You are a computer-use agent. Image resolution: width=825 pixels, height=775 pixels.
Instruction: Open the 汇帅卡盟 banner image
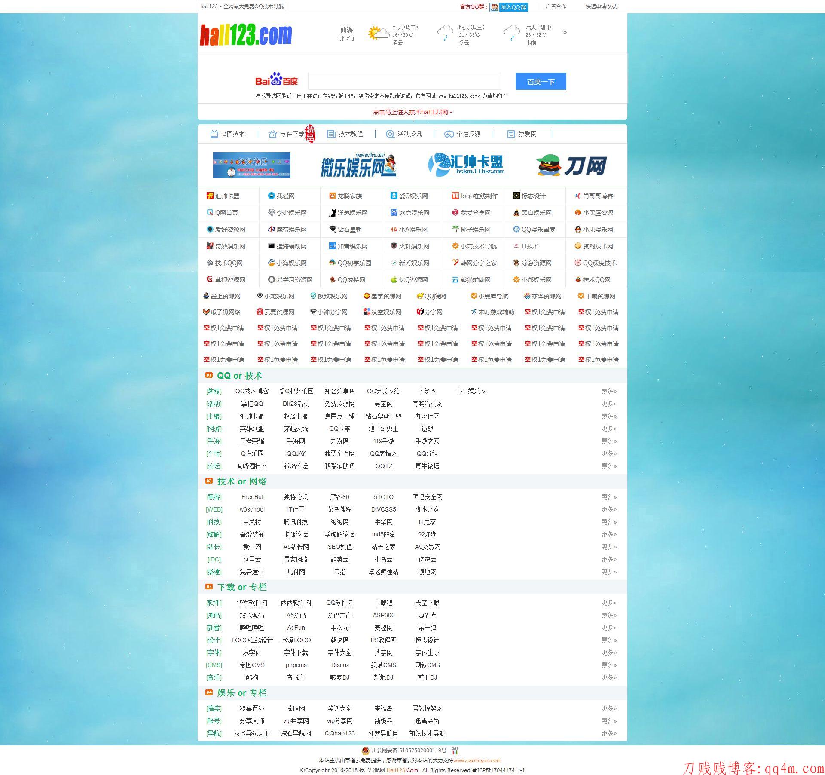pyautogui.click(x=466, y=165)
